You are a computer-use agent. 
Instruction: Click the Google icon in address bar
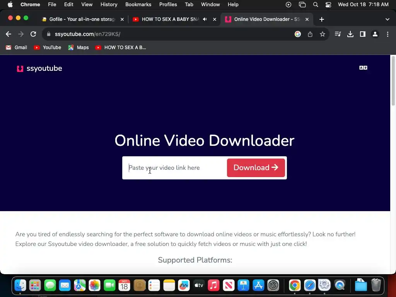pos(298,34)
